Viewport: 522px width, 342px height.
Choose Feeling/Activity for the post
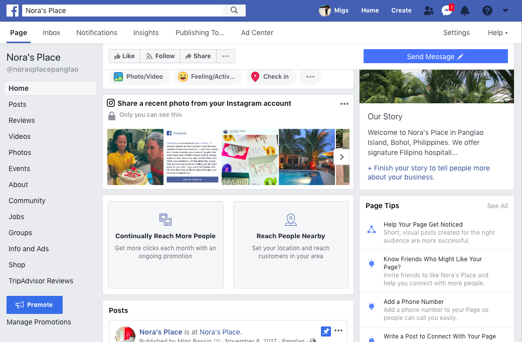tap(208, 77)
